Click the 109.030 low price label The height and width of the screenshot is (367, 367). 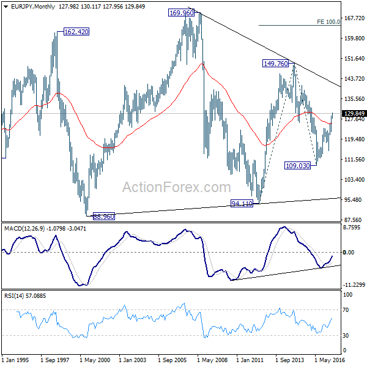[297, 166]
